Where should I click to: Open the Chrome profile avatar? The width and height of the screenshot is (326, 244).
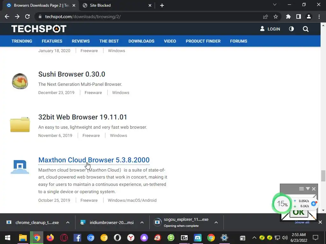(x=309, y=17)
